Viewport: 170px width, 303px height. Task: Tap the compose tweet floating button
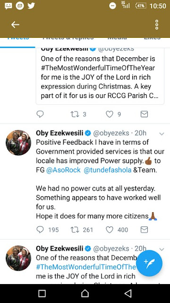pos(149,263)
